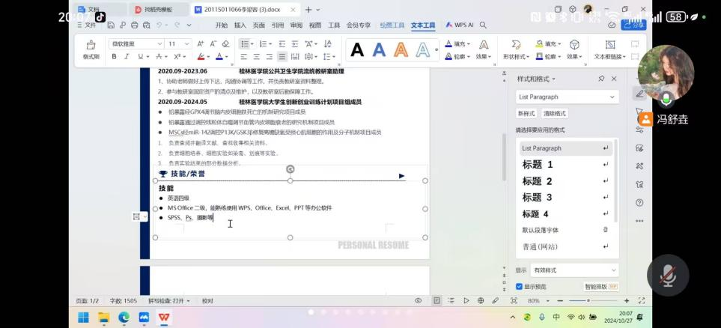721x328 pixels.
Task: Adjust the zoom slider in status bar
Action: (x=586, y=300)
